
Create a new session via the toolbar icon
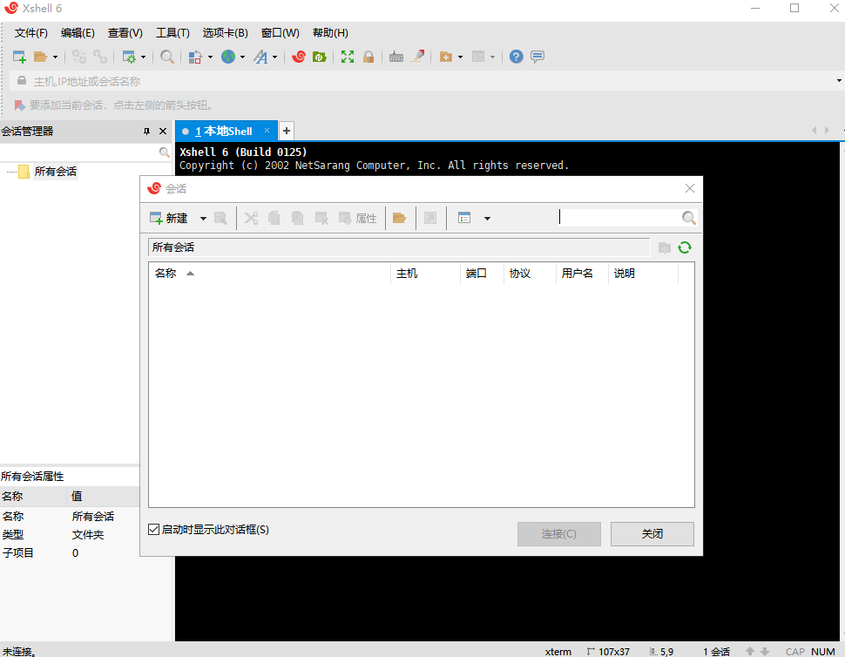pos(17,56)
